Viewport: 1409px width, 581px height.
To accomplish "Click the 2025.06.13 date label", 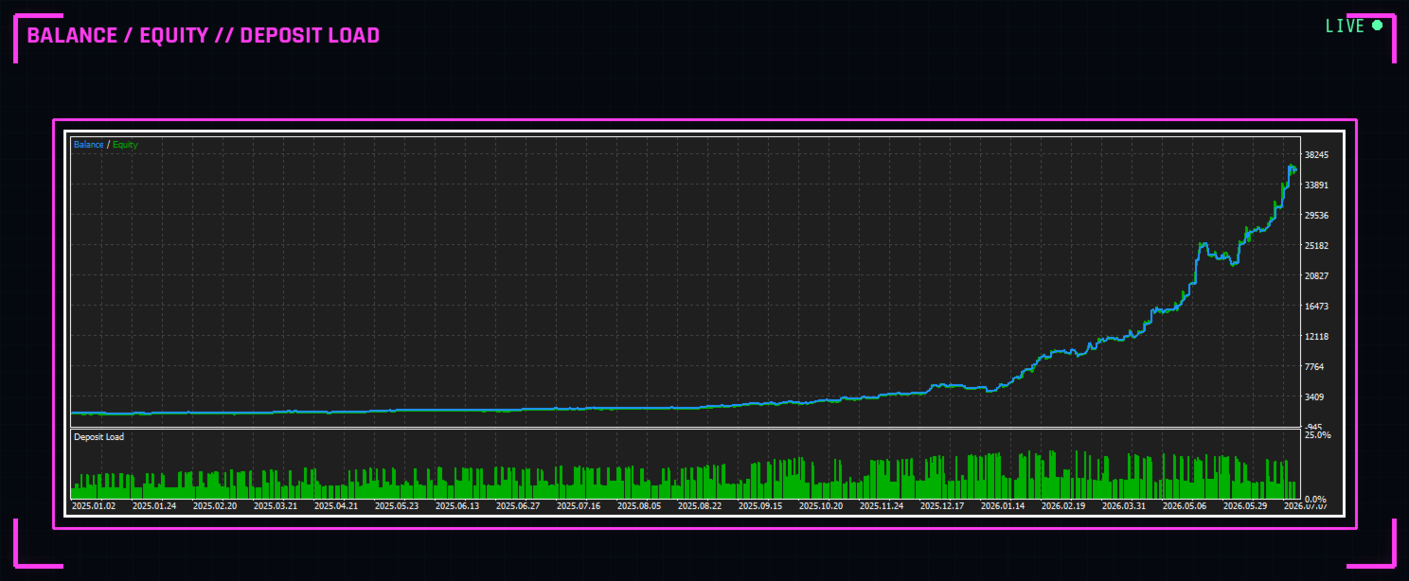I will pyautogui.click(x=457, y=506).
